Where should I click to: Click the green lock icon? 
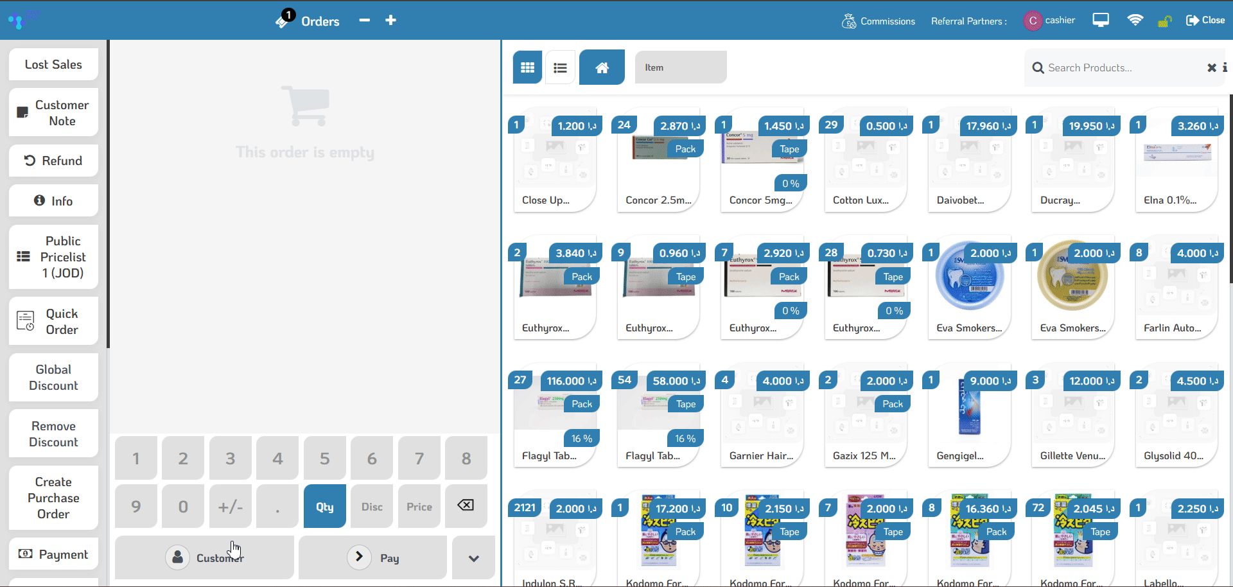click(x=1165, y=21)
